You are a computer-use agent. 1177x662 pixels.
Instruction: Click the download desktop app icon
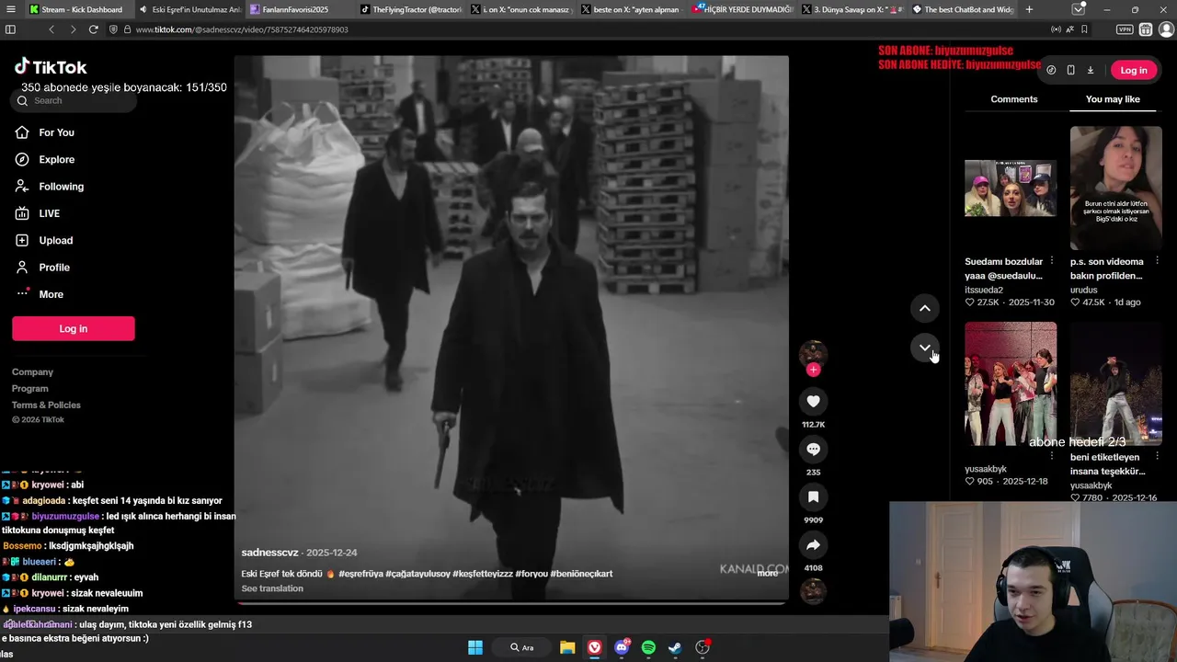pos(1091,70)
